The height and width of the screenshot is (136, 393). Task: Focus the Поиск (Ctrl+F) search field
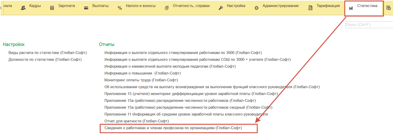point(369,25)
